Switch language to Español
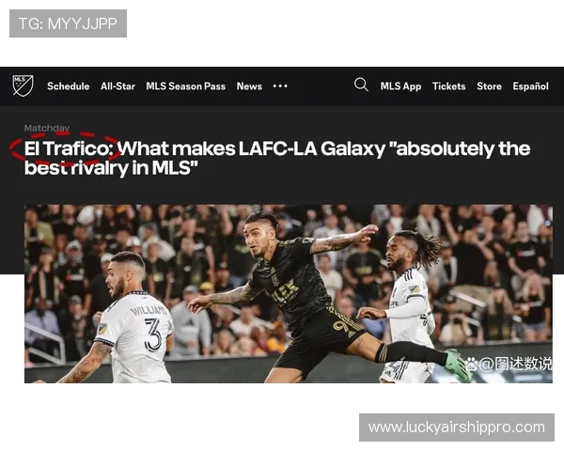The height and width of the screenshot is (451, 564). pos(530,86)
